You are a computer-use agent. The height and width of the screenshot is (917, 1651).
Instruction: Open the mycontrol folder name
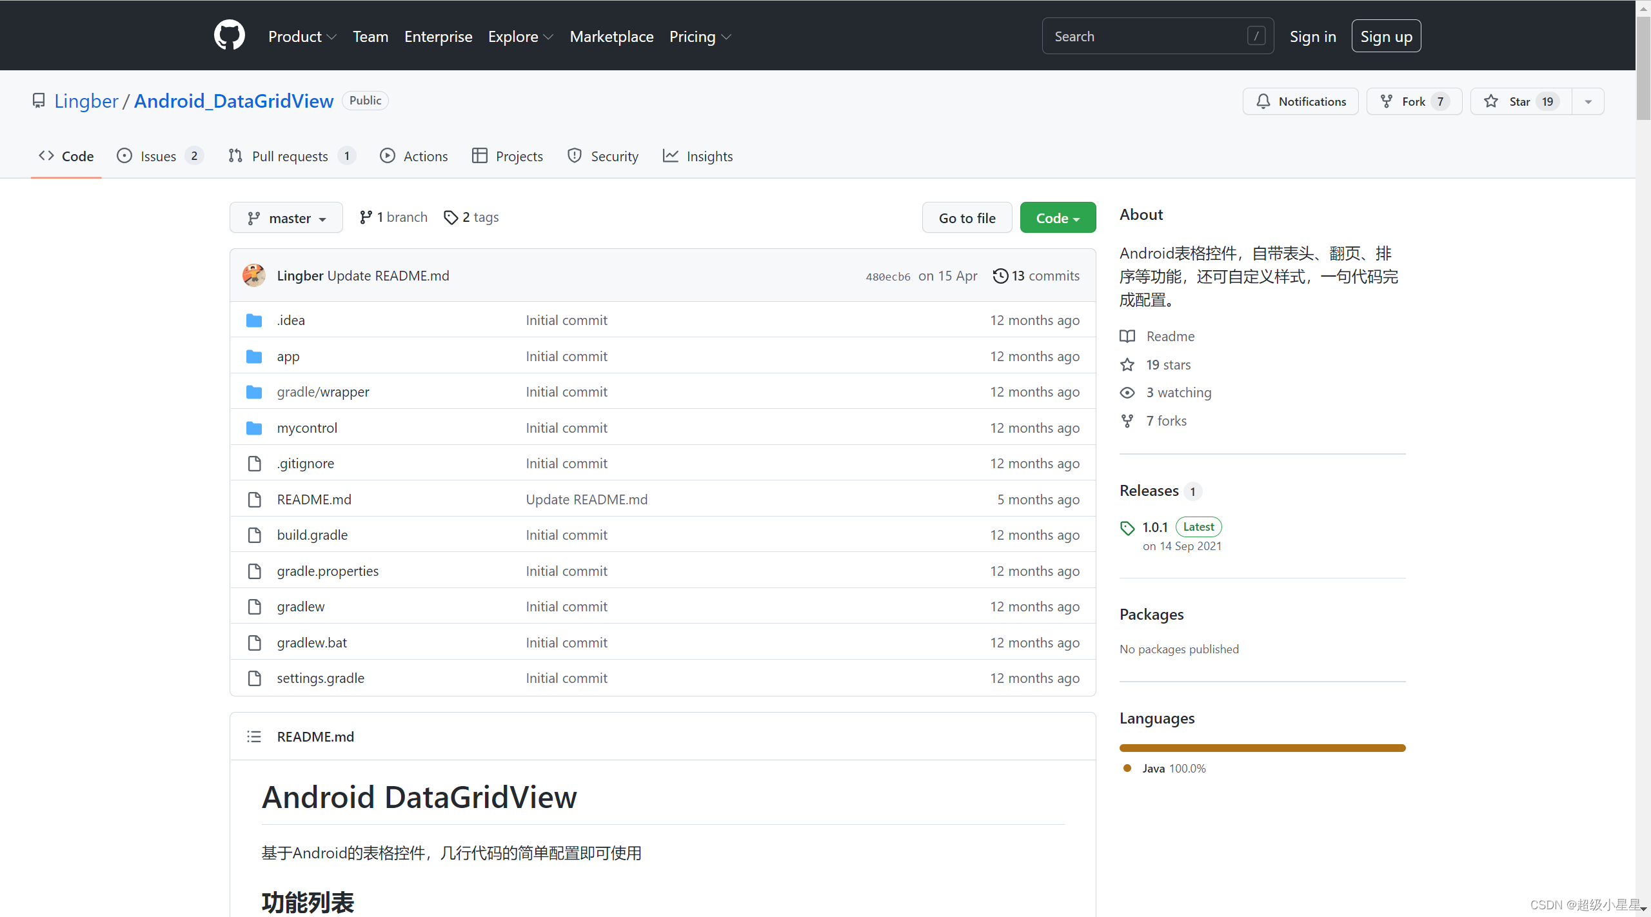[x=307, y=428]
